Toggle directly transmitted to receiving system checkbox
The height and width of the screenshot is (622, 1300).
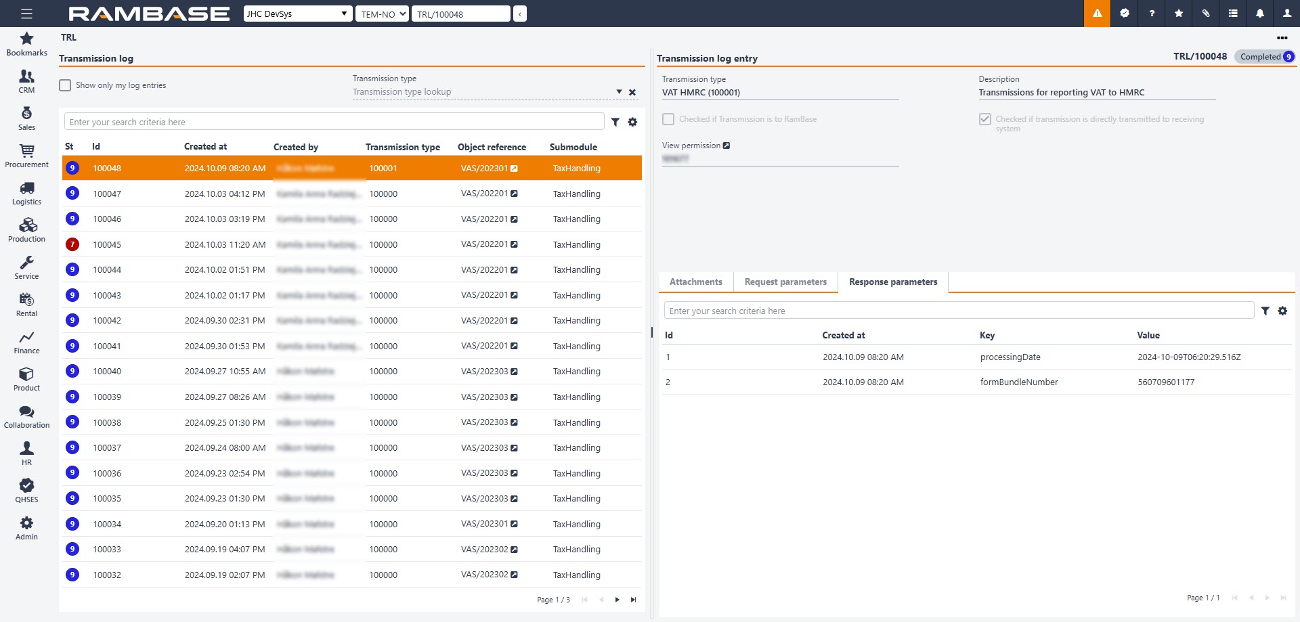pyautogui.click(x=985, y=119)
